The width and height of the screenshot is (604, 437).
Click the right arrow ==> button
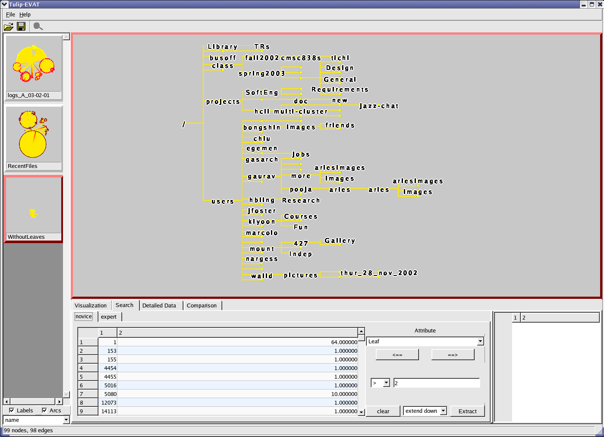point(453,355)
